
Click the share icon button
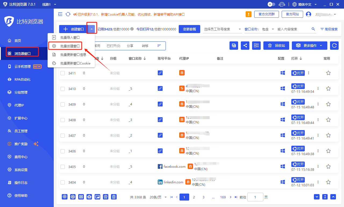(245, 46)
